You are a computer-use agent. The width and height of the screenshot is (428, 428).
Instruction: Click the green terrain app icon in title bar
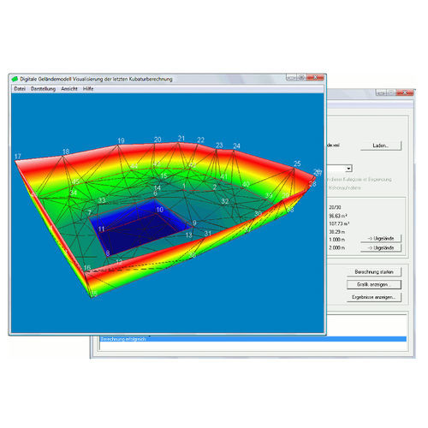tap(15, 79)
